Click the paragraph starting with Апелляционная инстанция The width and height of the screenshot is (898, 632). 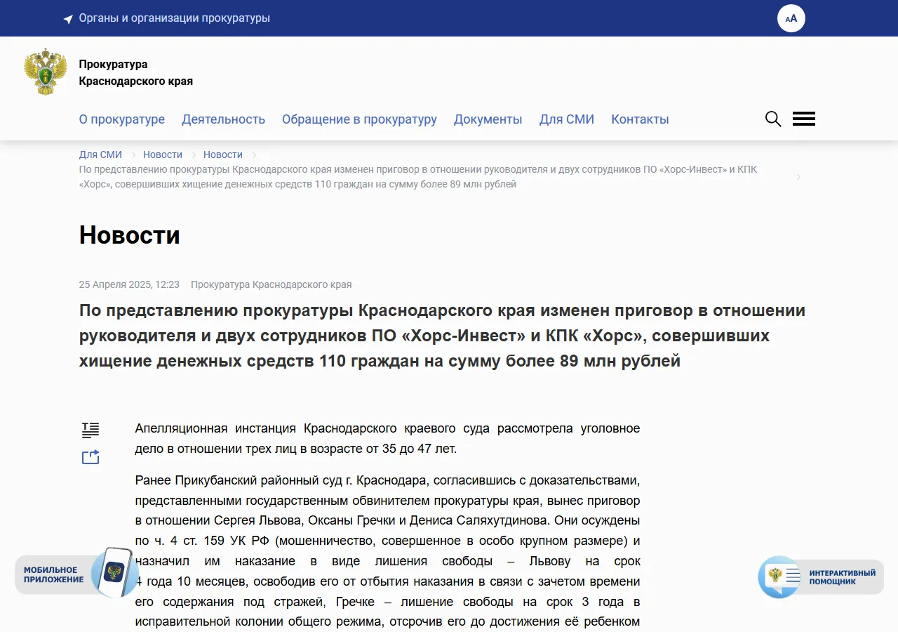coord(387,439)
